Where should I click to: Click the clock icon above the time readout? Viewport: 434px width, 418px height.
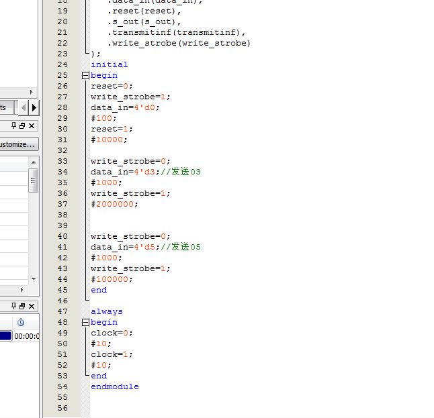pyautogui.click(x=20, y=322)
